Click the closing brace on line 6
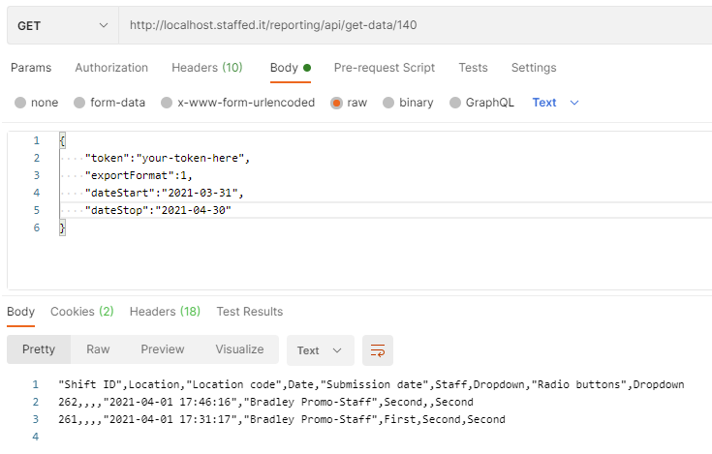 [62, 227]
